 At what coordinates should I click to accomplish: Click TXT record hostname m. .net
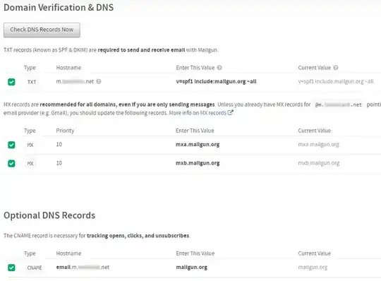pyautogui.click(x=75, y=81)
